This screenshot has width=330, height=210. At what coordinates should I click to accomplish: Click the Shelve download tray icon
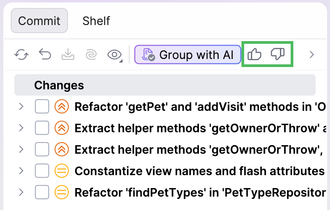click(x=68, y=55)
